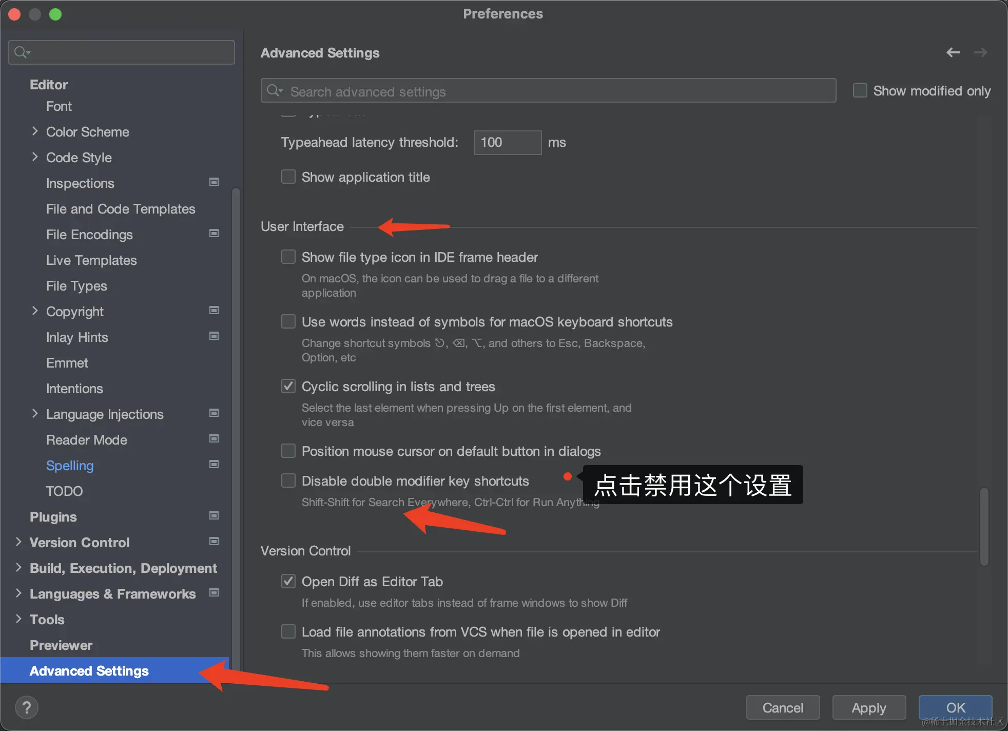1008x731 pixels.
Task: Expand Languages & Frameworks settings group
Action: pos(18,593)
